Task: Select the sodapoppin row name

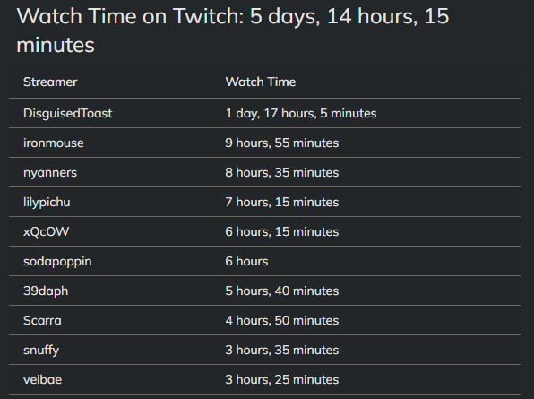Action: click(x=57, y=262)
